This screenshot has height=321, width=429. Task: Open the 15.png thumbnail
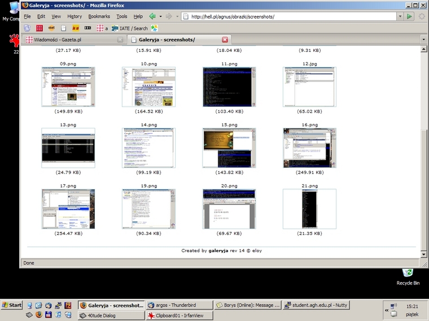point(229,148)
